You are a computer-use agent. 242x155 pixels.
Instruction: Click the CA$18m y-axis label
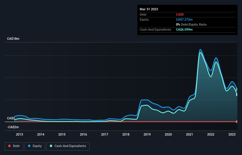(13, 39)
